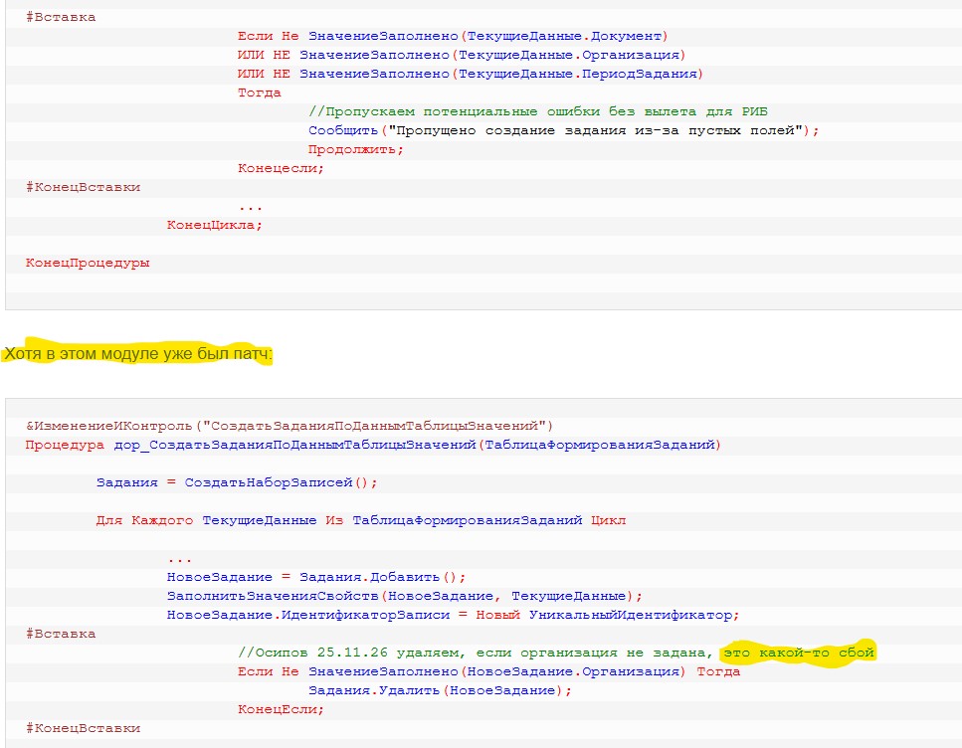Click the red ellipsis '...' above НовоеЗадание
The width and height of the screenshot is (962, 748).
tap(180, 560)
